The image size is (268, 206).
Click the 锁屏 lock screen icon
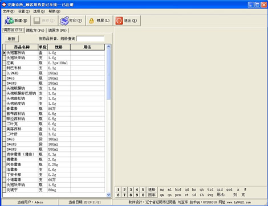(92, 20)
